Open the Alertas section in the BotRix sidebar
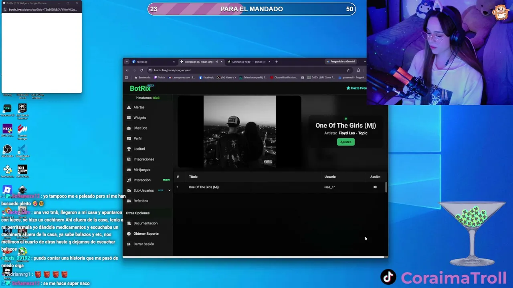Screen dimensions: 513x288 coord(139,107)
